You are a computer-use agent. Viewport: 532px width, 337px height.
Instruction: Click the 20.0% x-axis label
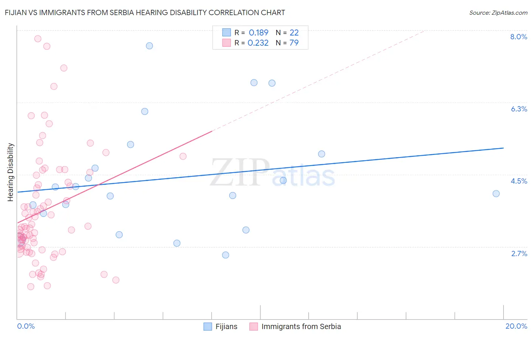516,326
